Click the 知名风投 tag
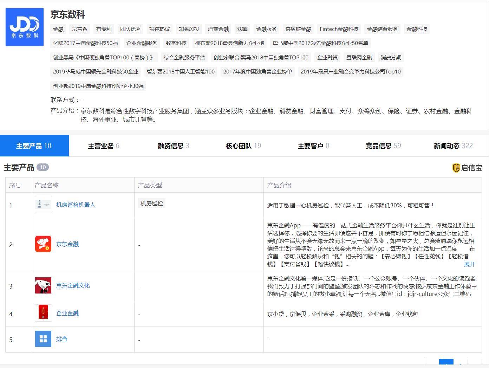This screenshot has height=368, width=489. (x=189, y=29)
